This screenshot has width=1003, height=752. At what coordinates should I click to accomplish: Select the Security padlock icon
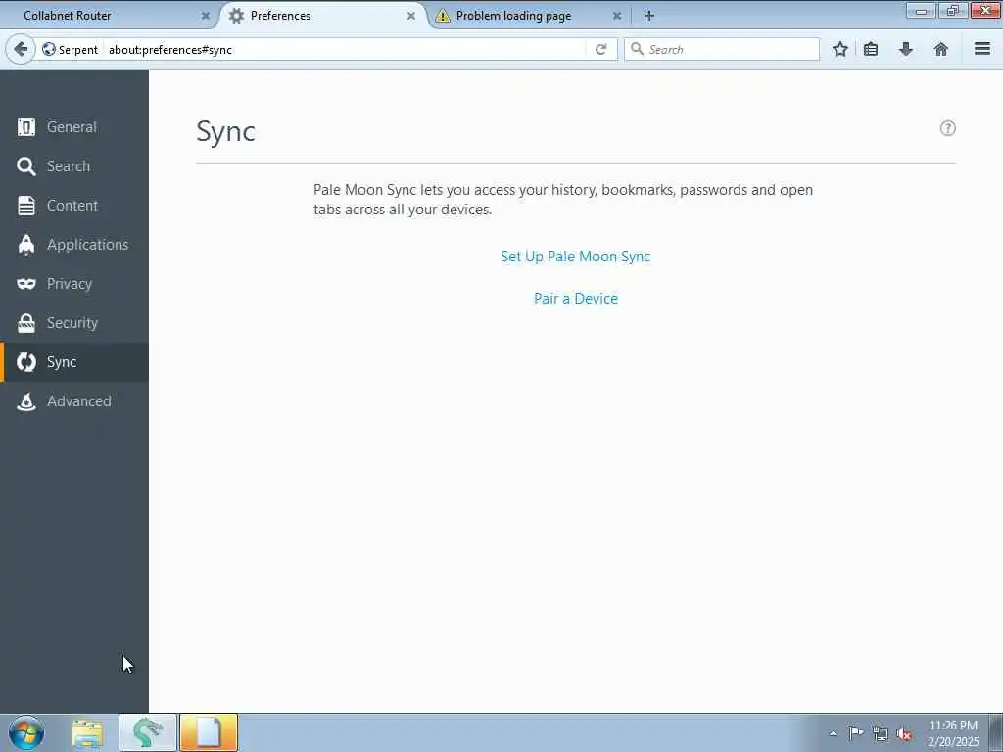tap(26, 323)
